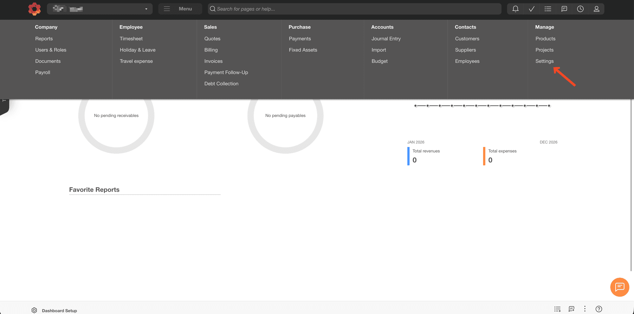Click the Sales menu heading
This screenshot has width=634, height=314.
click(x=210, y=27)
